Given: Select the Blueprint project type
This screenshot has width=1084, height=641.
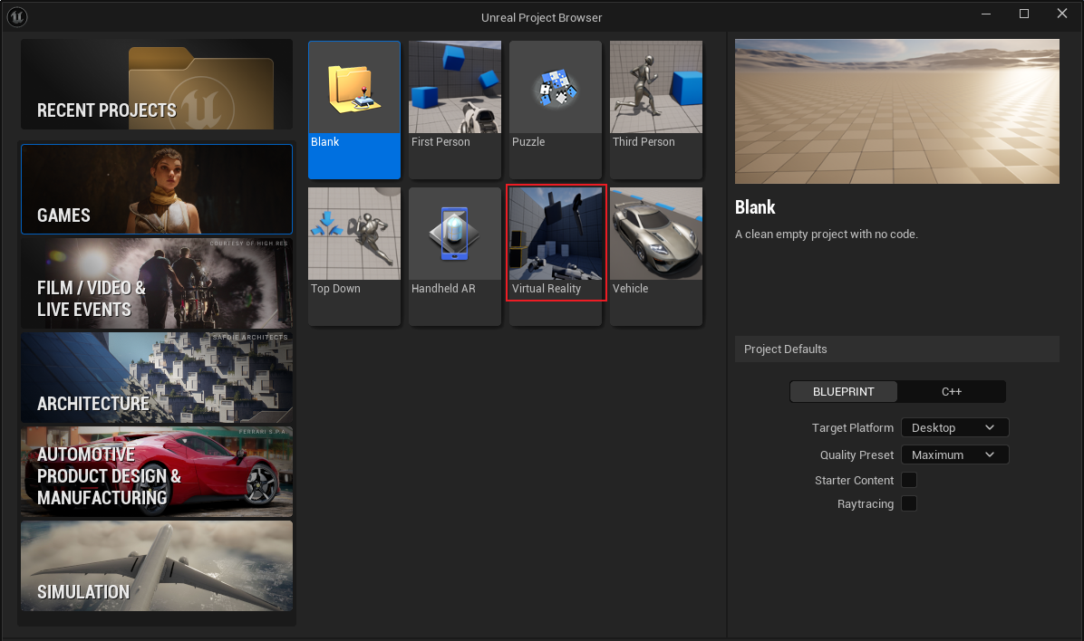Looking at the screenshot, I should (x=844, y=392).
